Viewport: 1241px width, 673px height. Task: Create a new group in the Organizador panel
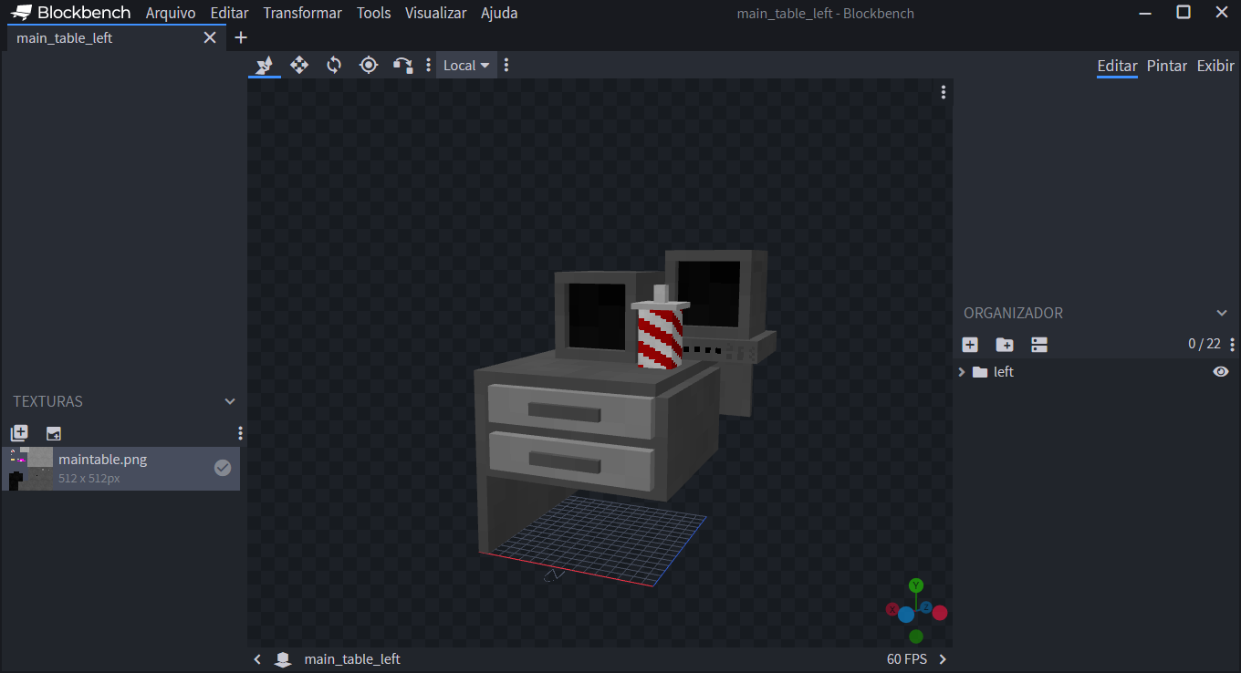click(x=1004, y=345)
